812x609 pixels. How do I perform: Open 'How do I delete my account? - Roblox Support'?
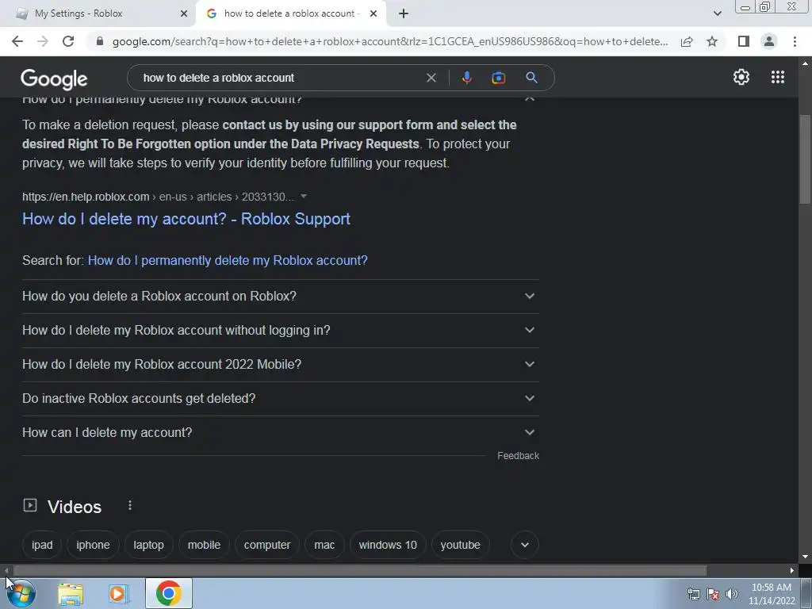pyautogui.click(x=186, y=219)
